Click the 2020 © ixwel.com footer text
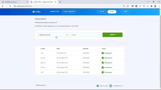The image size is (161, 90). [x=41, y=85]
